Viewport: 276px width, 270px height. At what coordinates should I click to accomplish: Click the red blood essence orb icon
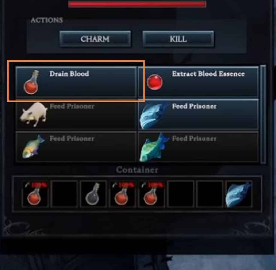coord(155,82)
